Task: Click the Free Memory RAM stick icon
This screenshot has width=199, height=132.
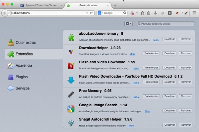Action: (x=71, y=94)
